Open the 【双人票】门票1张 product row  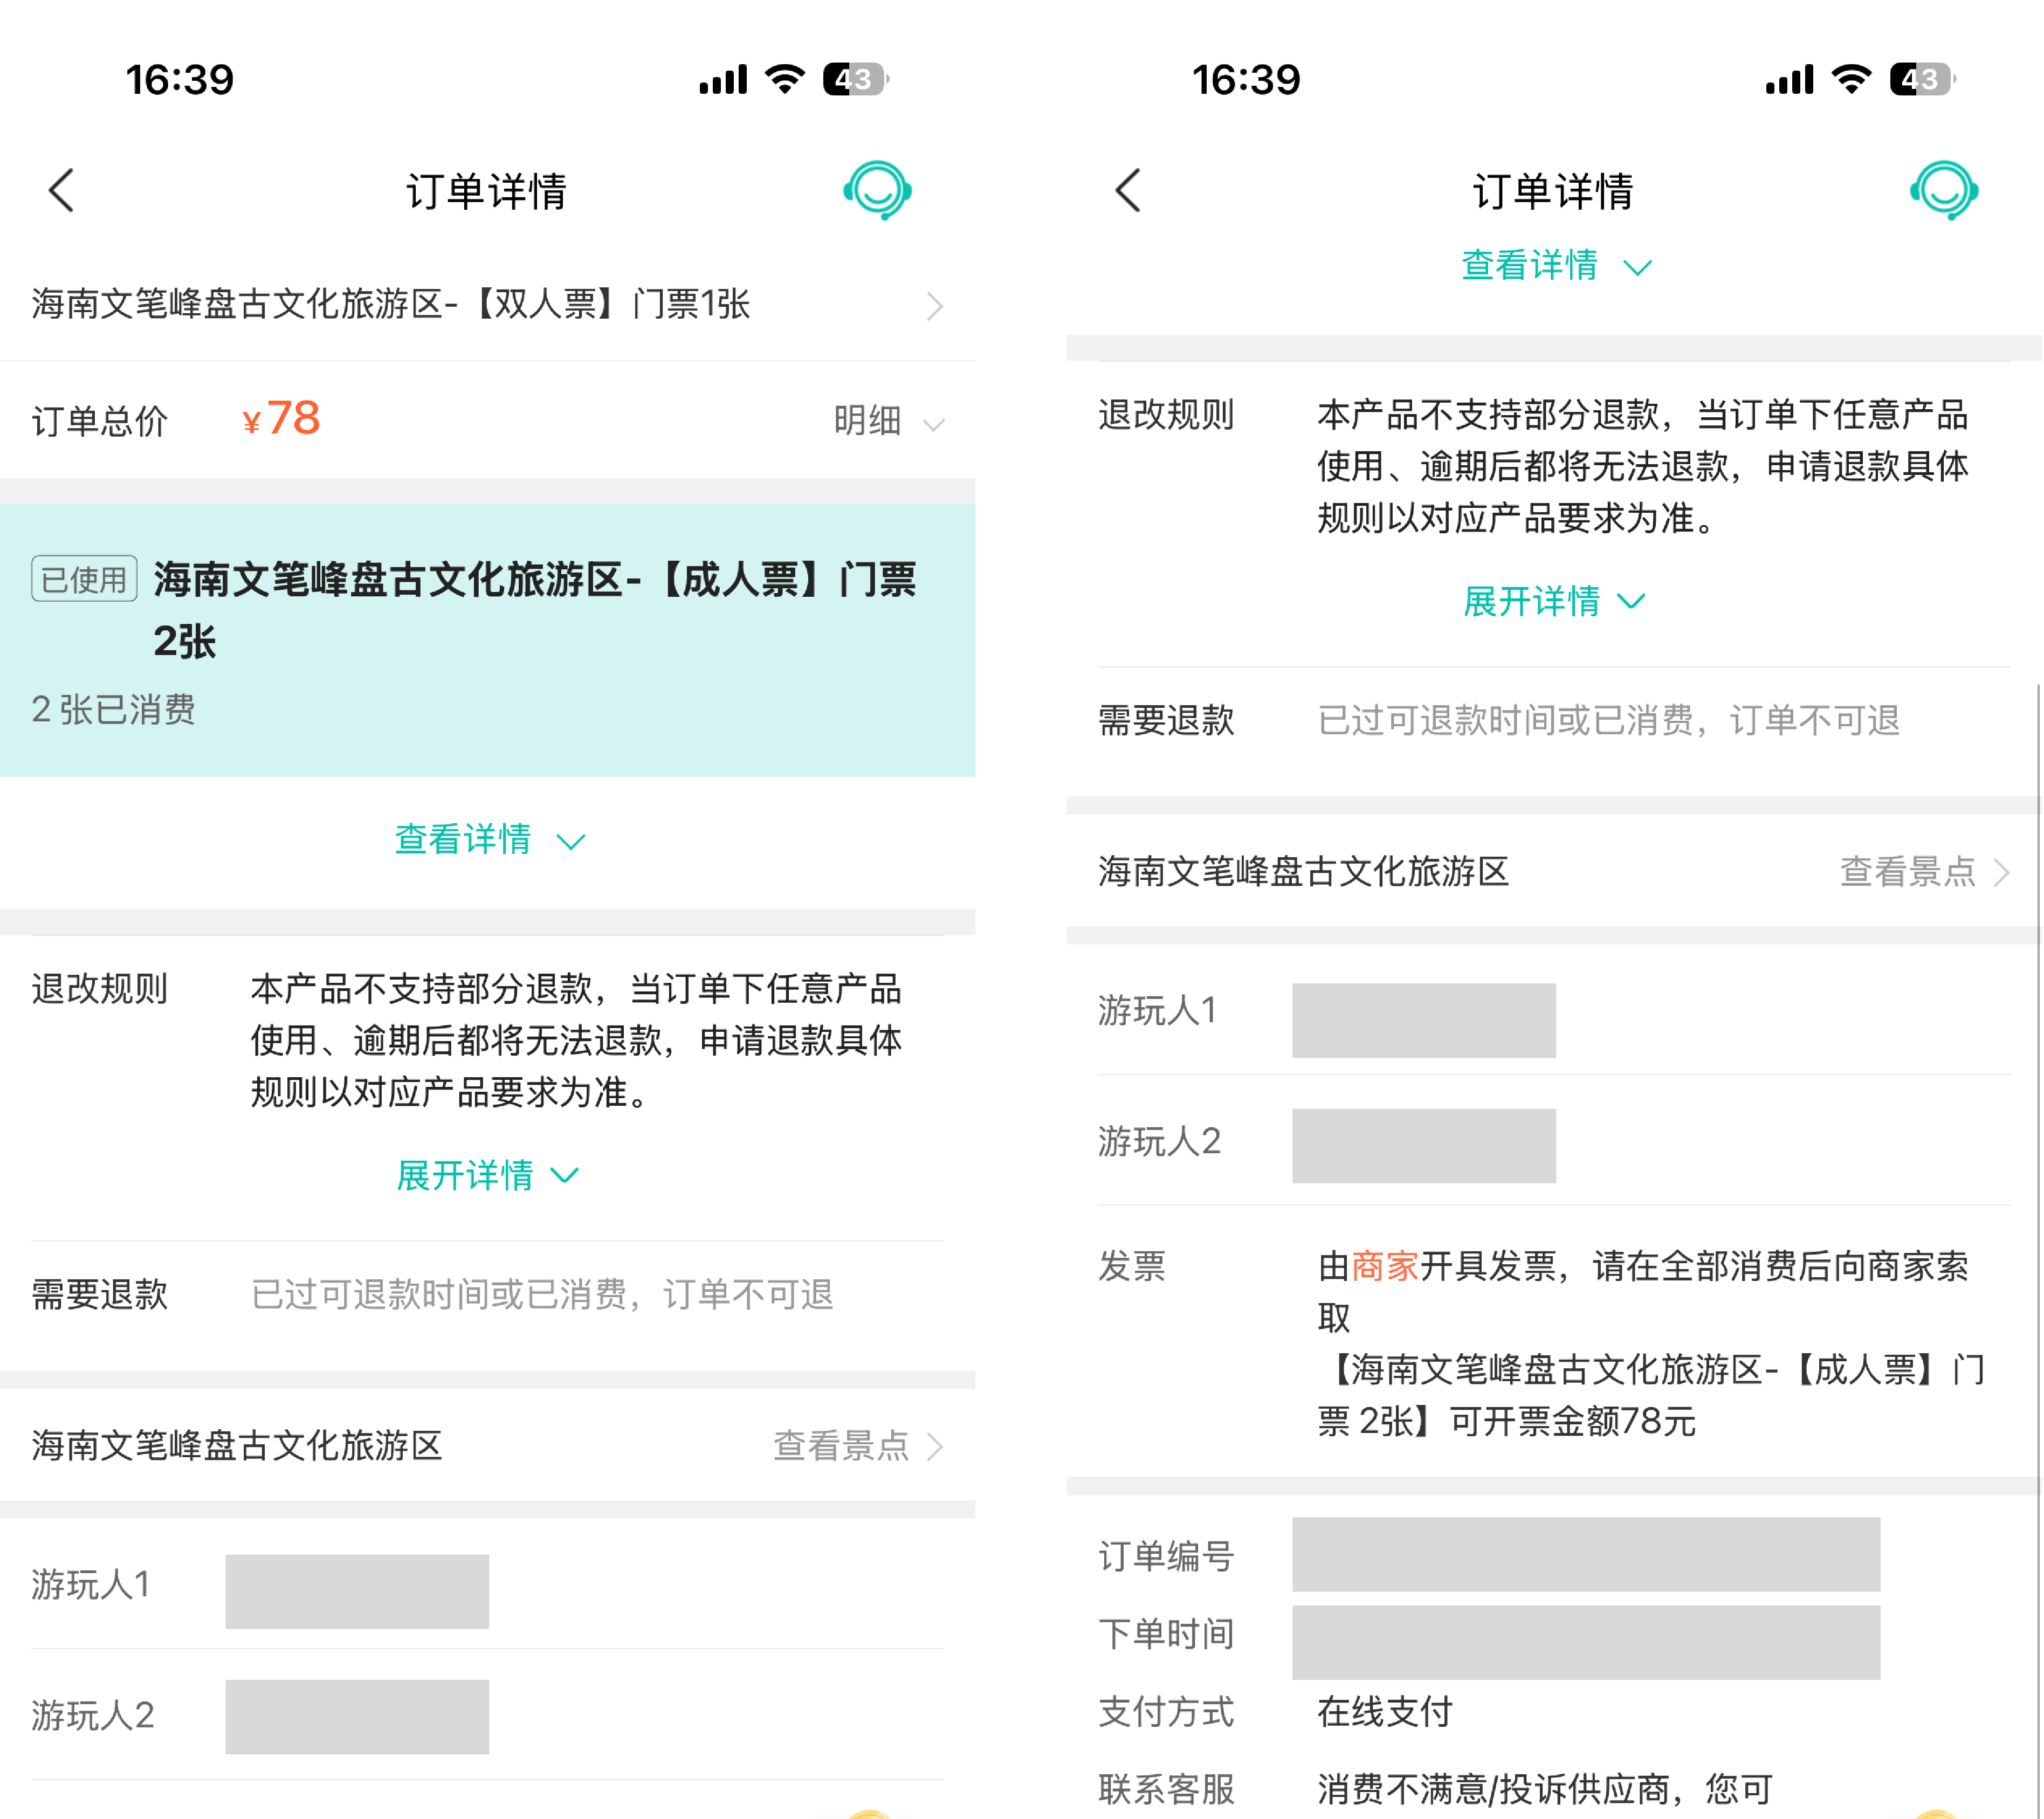click(488, 304)
